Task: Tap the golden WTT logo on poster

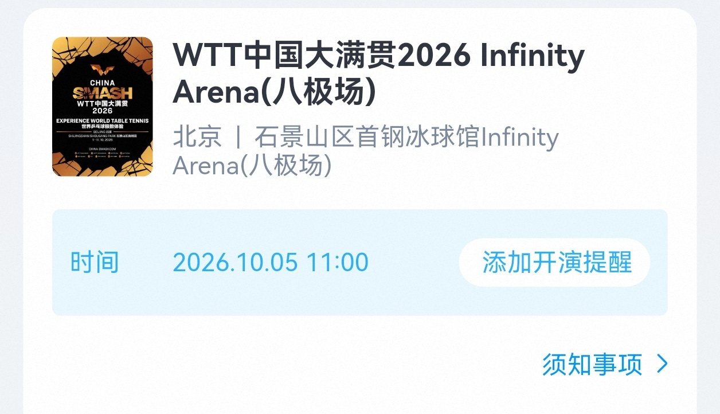Action: point(102,70)
